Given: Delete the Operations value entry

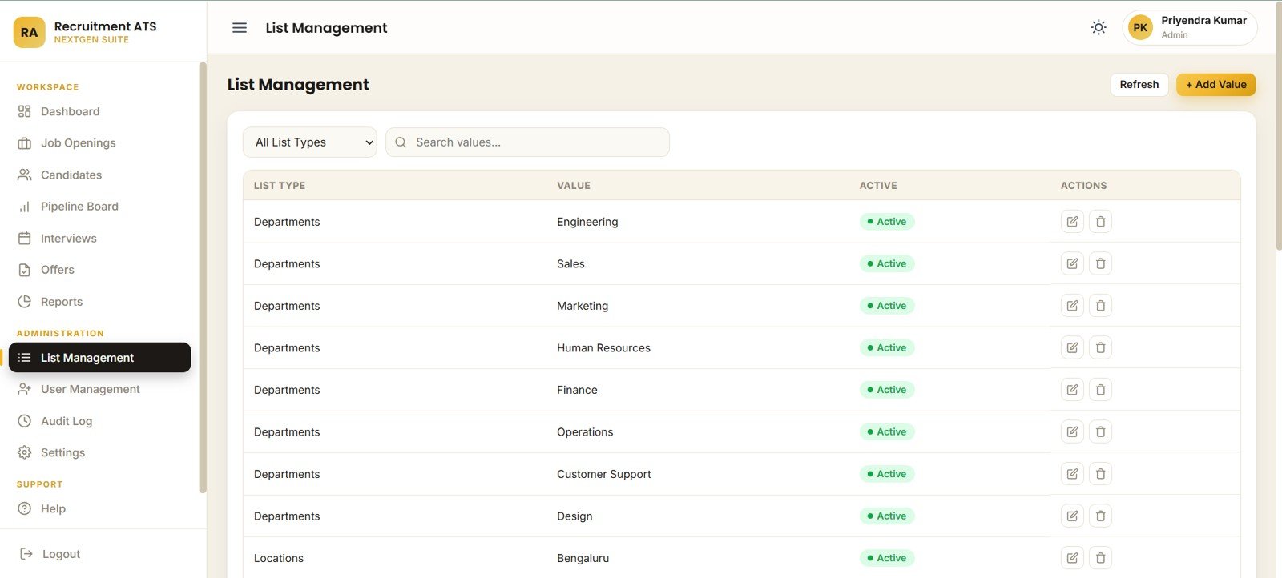Looking at the screenshot, I should click(x=1100, y=431).
